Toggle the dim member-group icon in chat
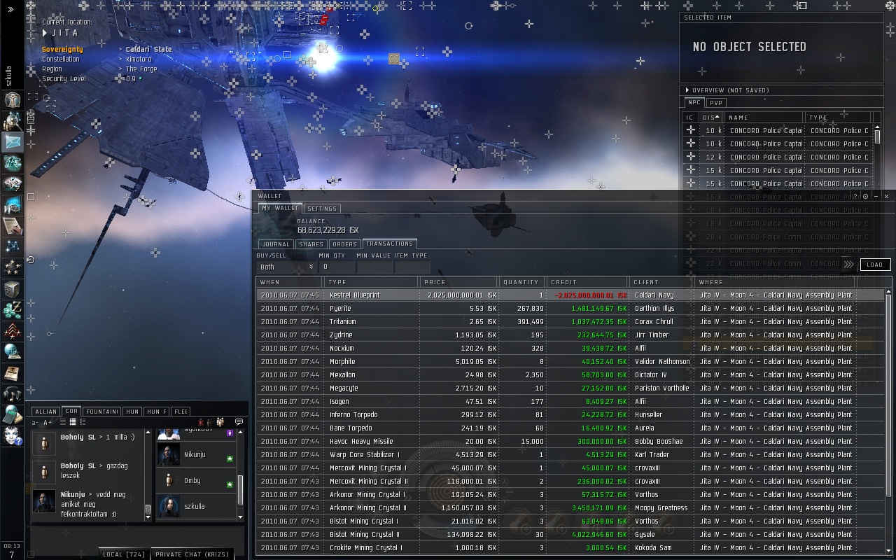 [x=211, y=422]
